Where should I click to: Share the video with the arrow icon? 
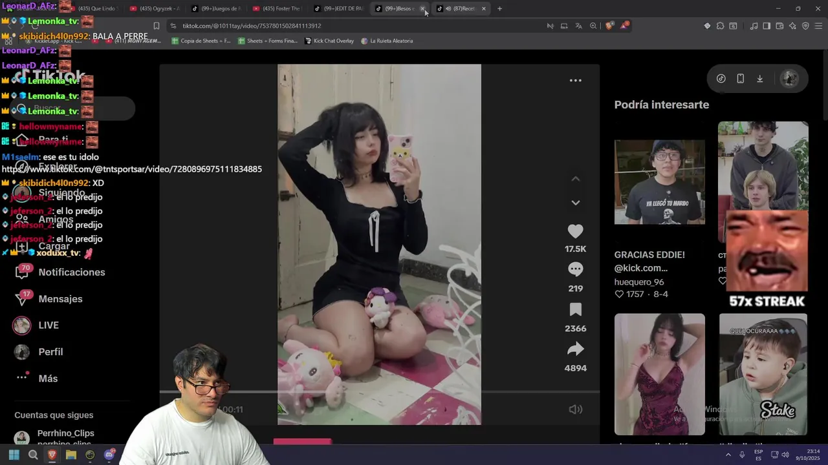point(575,349)
